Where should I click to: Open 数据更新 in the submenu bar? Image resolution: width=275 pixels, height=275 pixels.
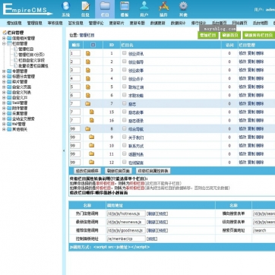(158, 23)
